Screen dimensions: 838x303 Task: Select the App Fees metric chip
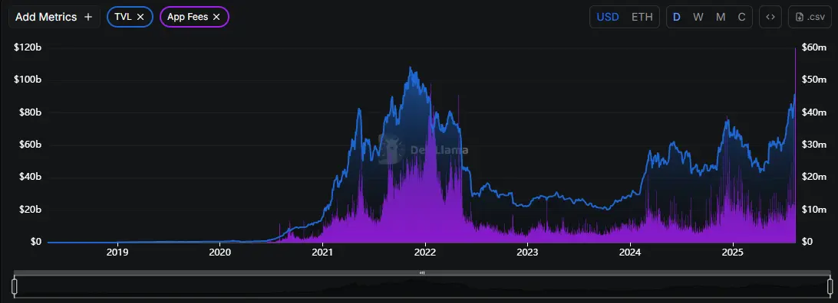tap(195, 17)
